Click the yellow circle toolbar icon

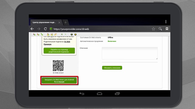point(75,34)
